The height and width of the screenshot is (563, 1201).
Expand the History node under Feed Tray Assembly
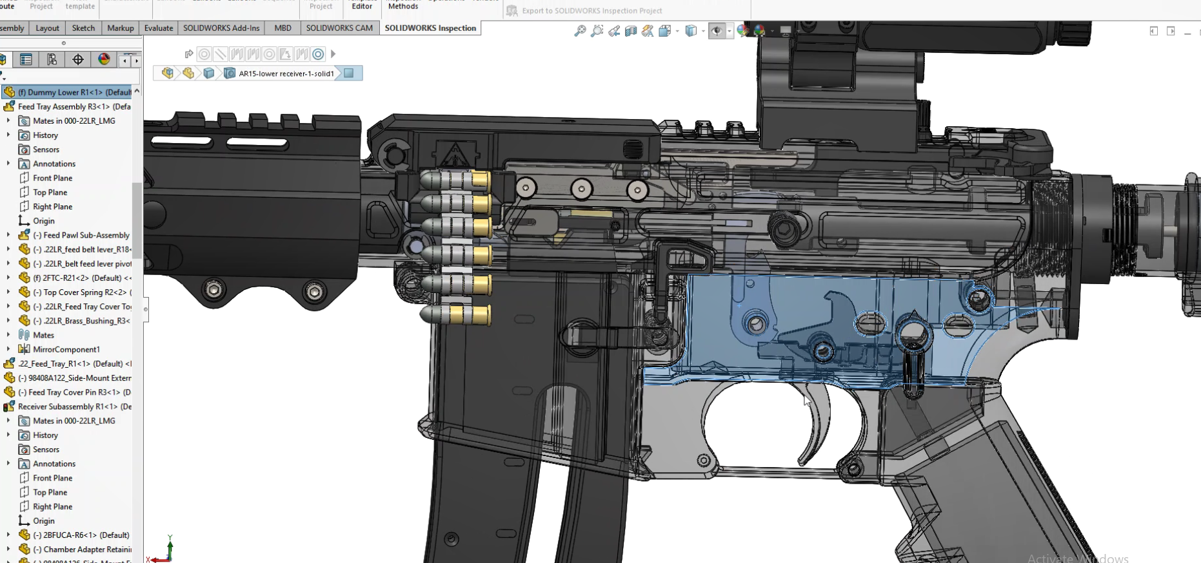8,135
